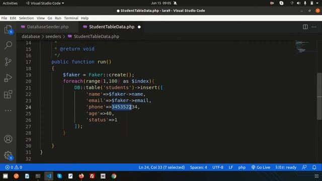
Task: Change LF end of line sequence
Action: pyautogui.click(x=231, y=167)
